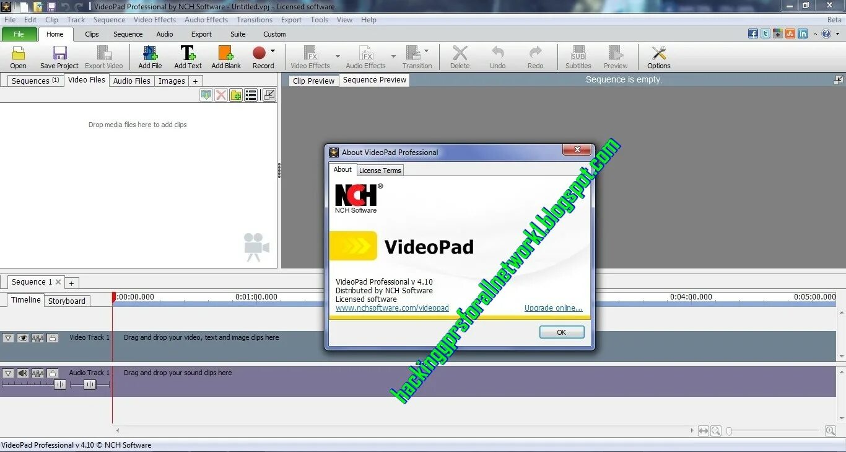This screenshot has width=846, height=452.
Task: Lock Audio Track 1
Action: coord(53,373)
